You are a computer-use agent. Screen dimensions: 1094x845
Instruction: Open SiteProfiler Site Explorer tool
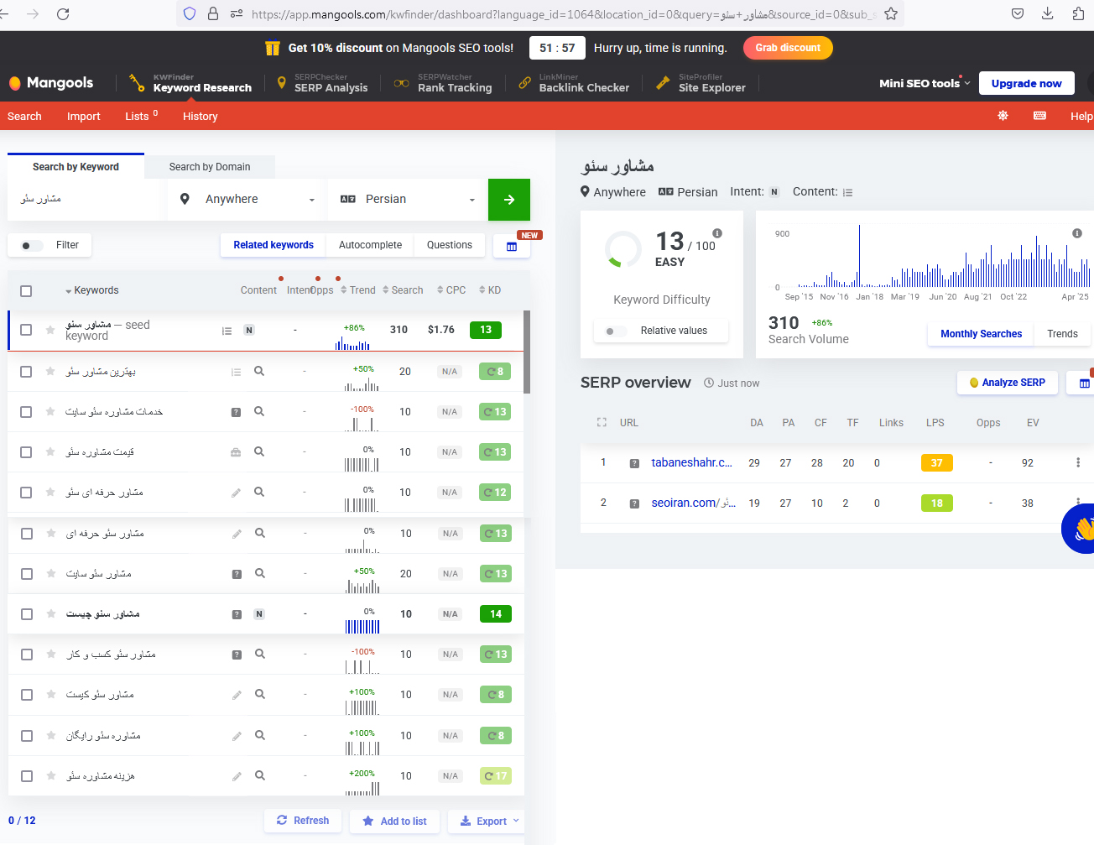pos(701,83)
